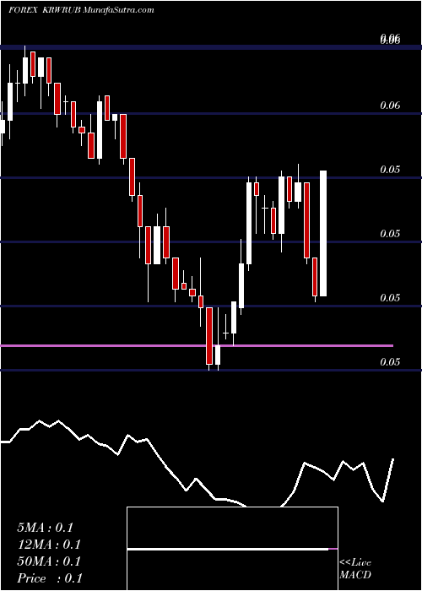The height and width of the screenshot is (591, 422).
Task: Click the '<<Live MACD' label
Action: [x=355, y=569]
